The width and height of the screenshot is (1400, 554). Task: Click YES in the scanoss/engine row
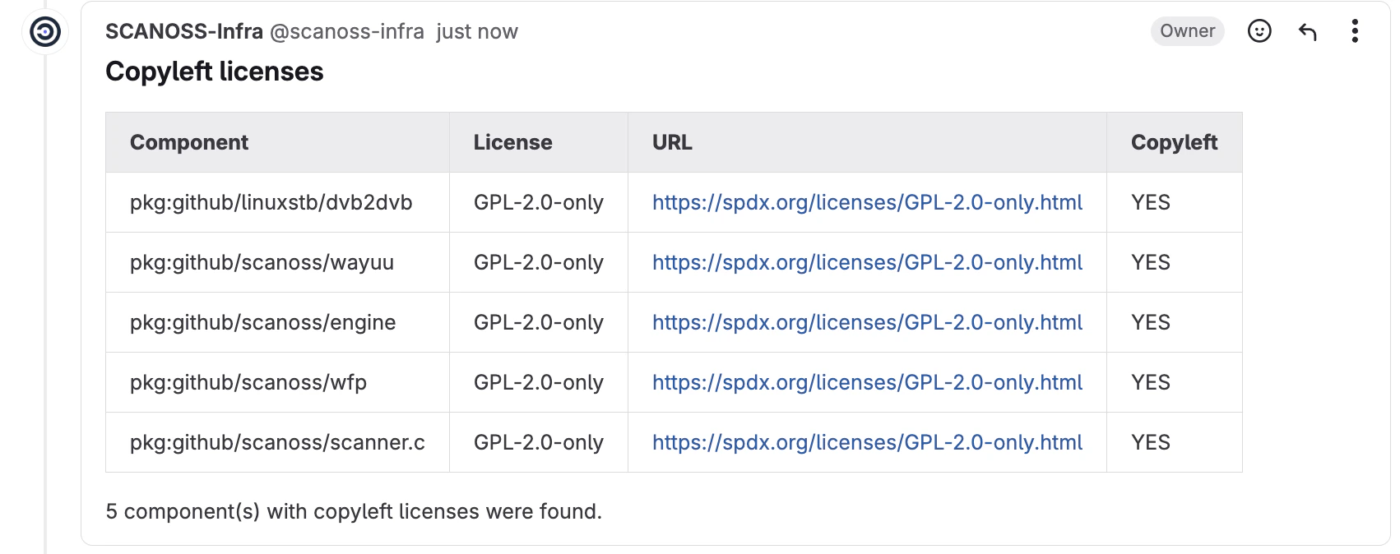[x=1150, y=322]
